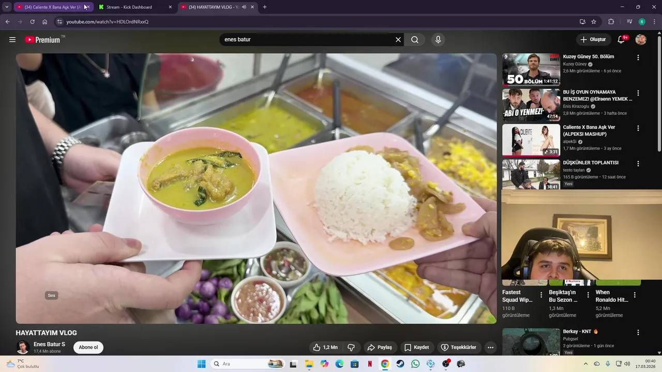Open the weather widget Çok bulutlu

pos(23,364)
